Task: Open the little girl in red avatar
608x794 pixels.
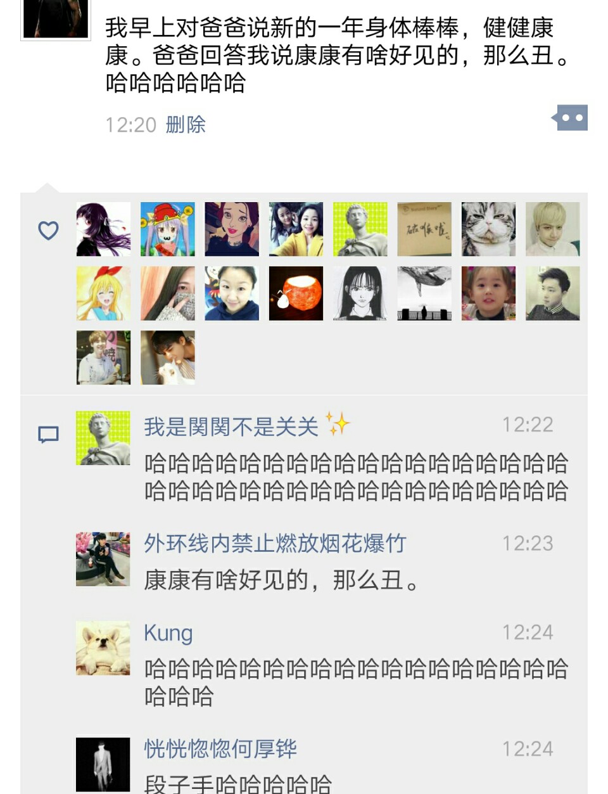Action: coord(488,293)
